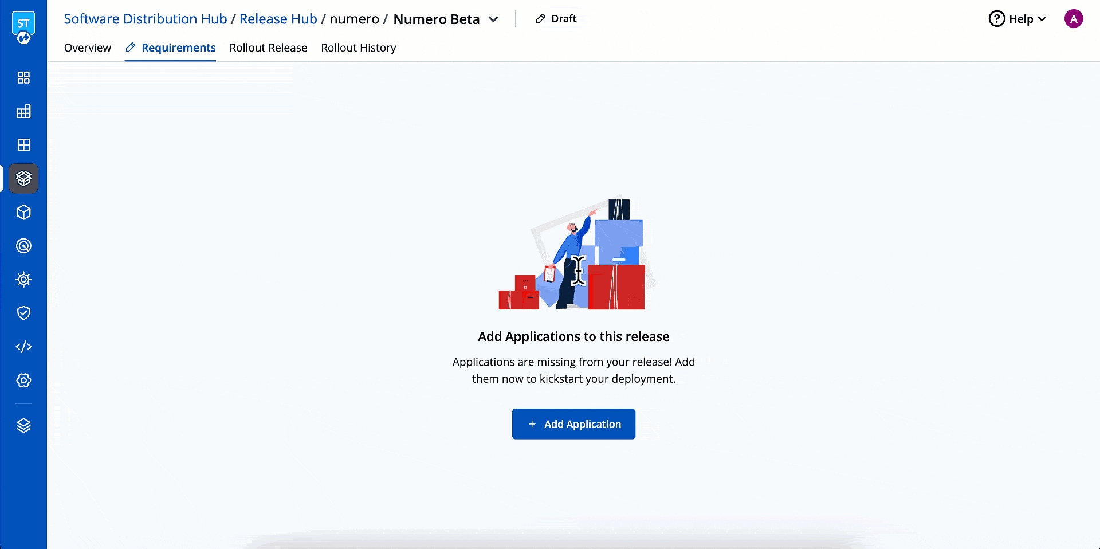1100x549 pixels.
Task: Switch to the Overview tab
Action: [x=88, y=48]
